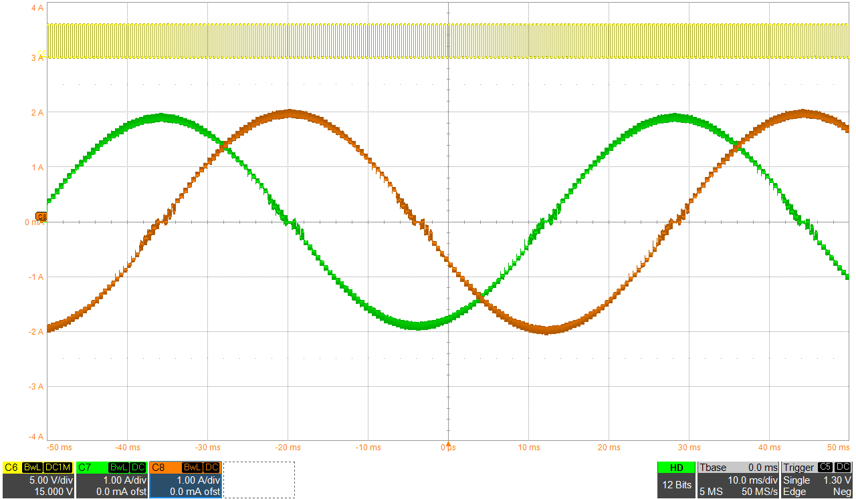Click the green HD indicator

pos(677,468)
